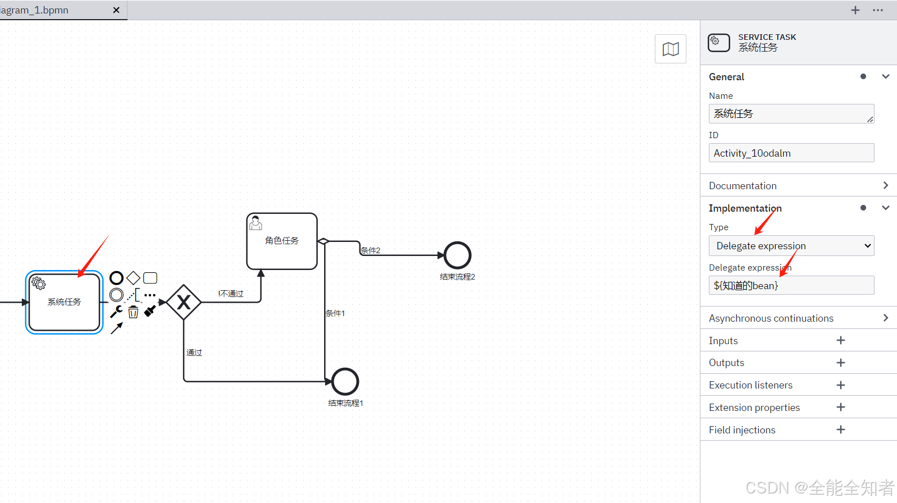Click the Delegate expression input field

point(791,285)
